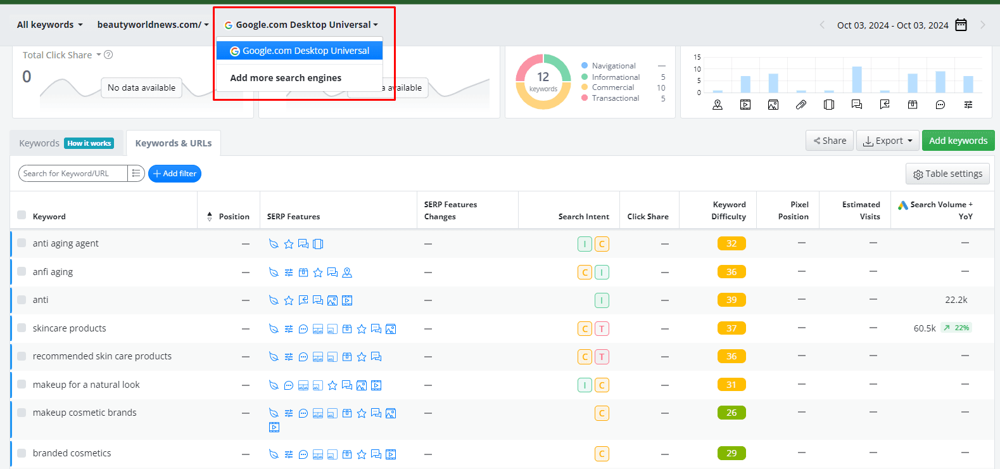Click the How it works badge
The height and width of the screenshot is (469, 1000).
click(x=89, y=143)
